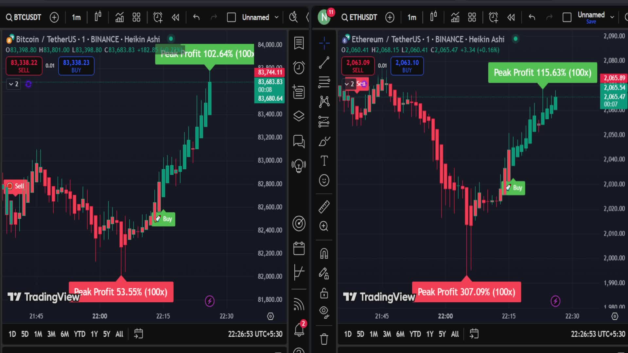The height and width of the screenshot is (353, 628).
Task: Select the text annotation tool
Action: coord(324,161)
